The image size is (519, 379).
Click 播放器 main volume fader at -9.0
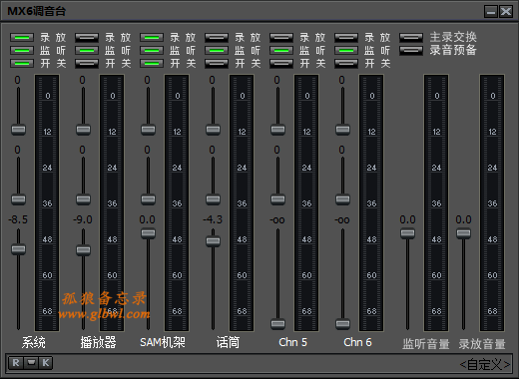tap(83, 250)
